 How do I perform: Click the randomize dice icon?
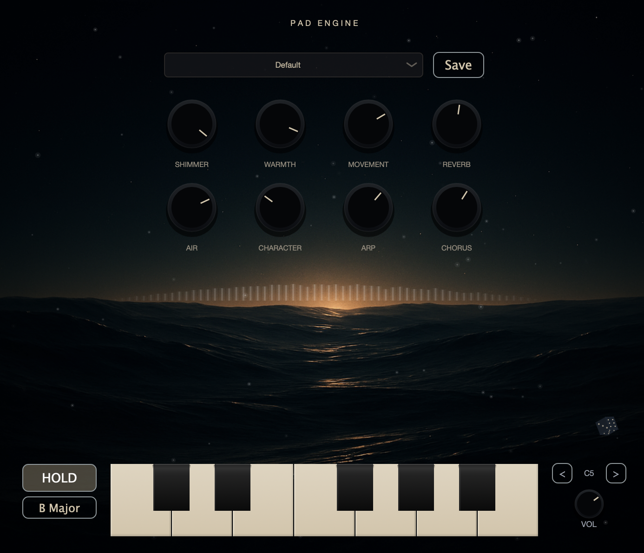(x=606, y=425)
